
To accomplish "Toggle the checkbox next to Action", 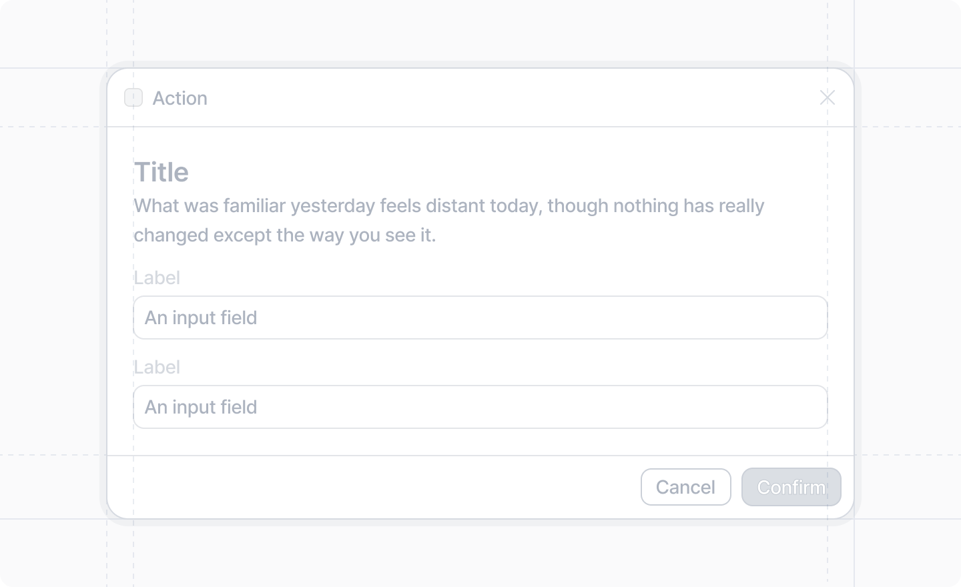I will [x=133, y=97].
